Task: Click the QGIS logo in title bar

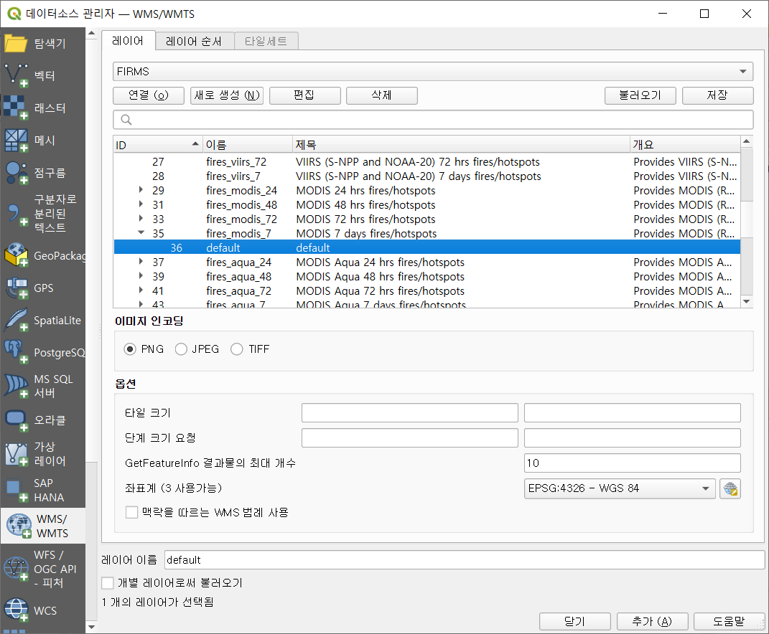Action: tap(14, 14)
